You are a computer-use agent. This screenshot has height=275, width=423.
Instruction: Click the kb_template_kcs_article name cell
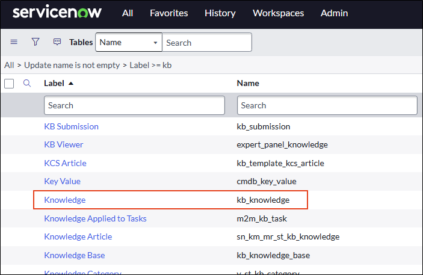[280, 163]
